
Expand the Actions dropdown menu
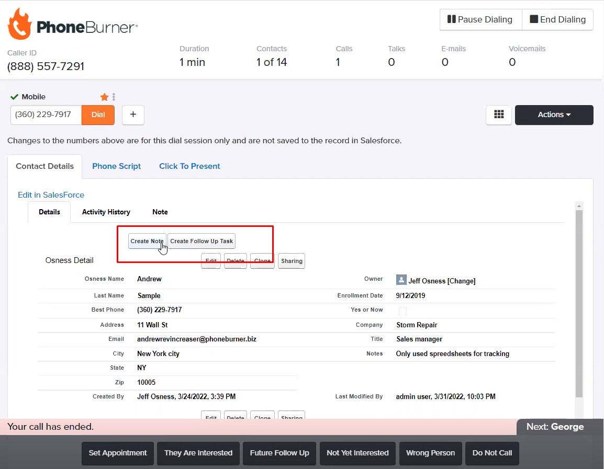coord(554,115)
